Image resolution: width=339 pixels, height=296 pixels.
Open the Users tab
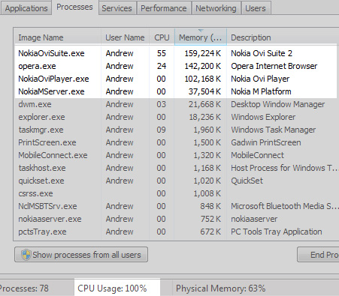pos(256,8)
